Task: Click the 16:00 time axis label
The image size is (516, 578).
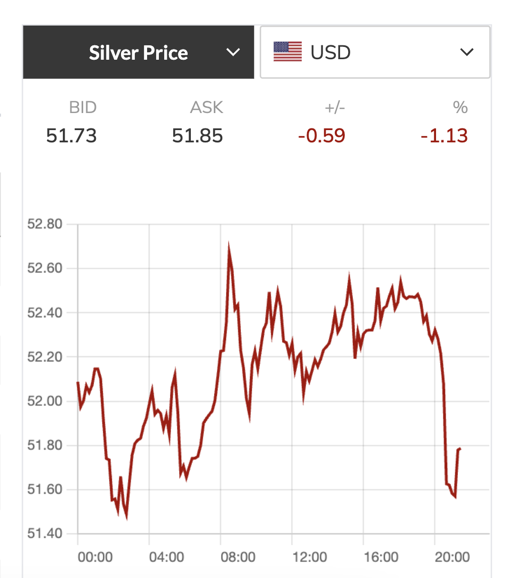Action: click(381, 558)
